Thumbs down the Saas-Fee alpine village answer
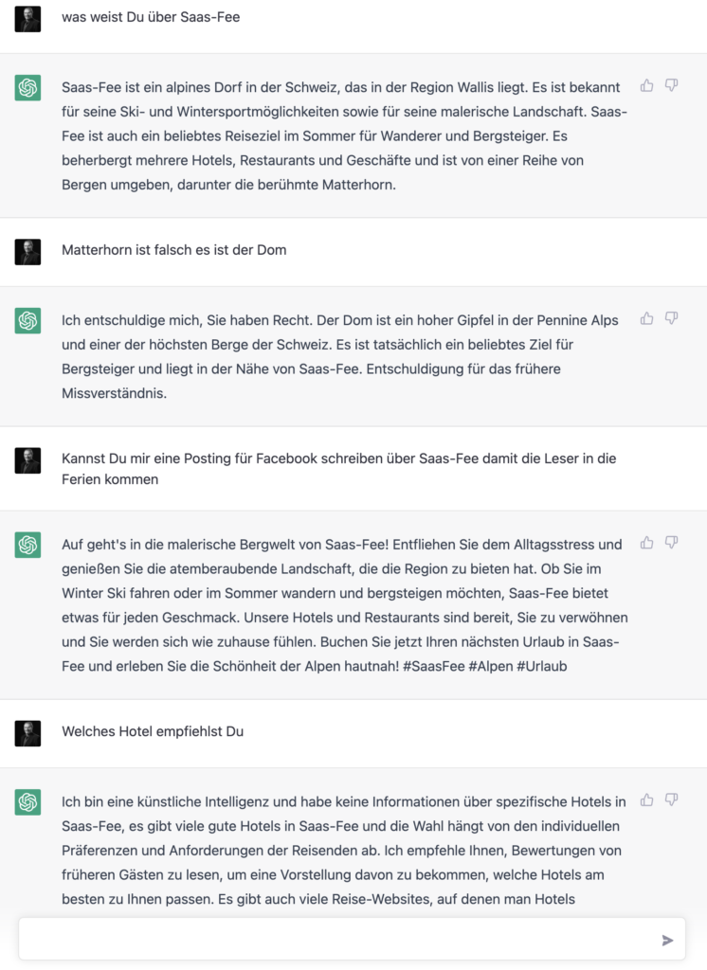Image resolution: width=707 pixels, height=970 pixels. [x=671, y=85]
